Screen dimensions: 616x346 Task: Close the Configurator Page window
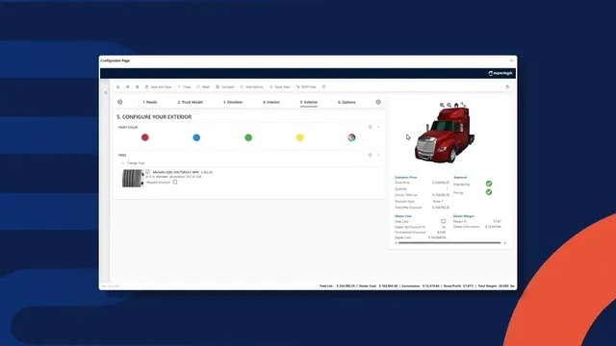(511, 61)
